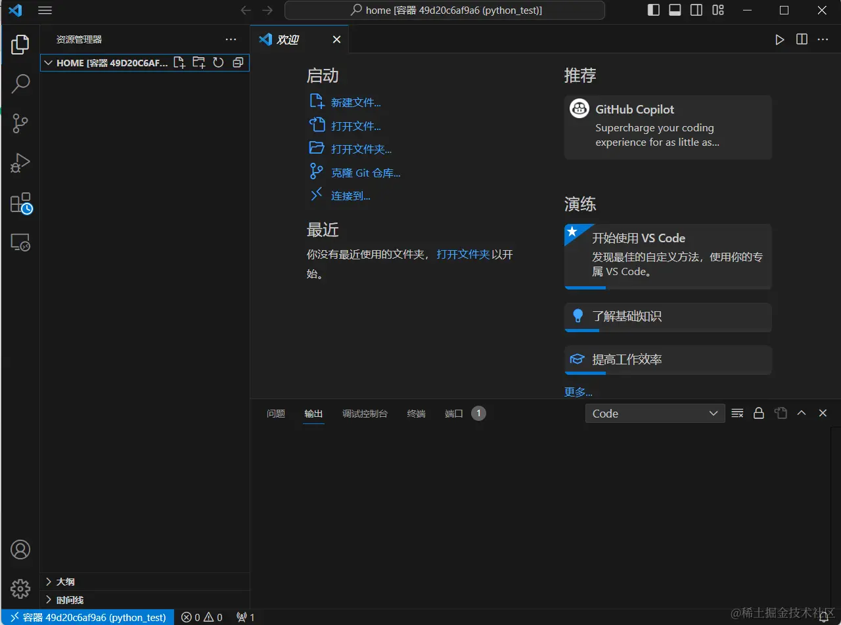
Task: Click the Run icon in the editor toolbar
Action: (x=780, y=39)
